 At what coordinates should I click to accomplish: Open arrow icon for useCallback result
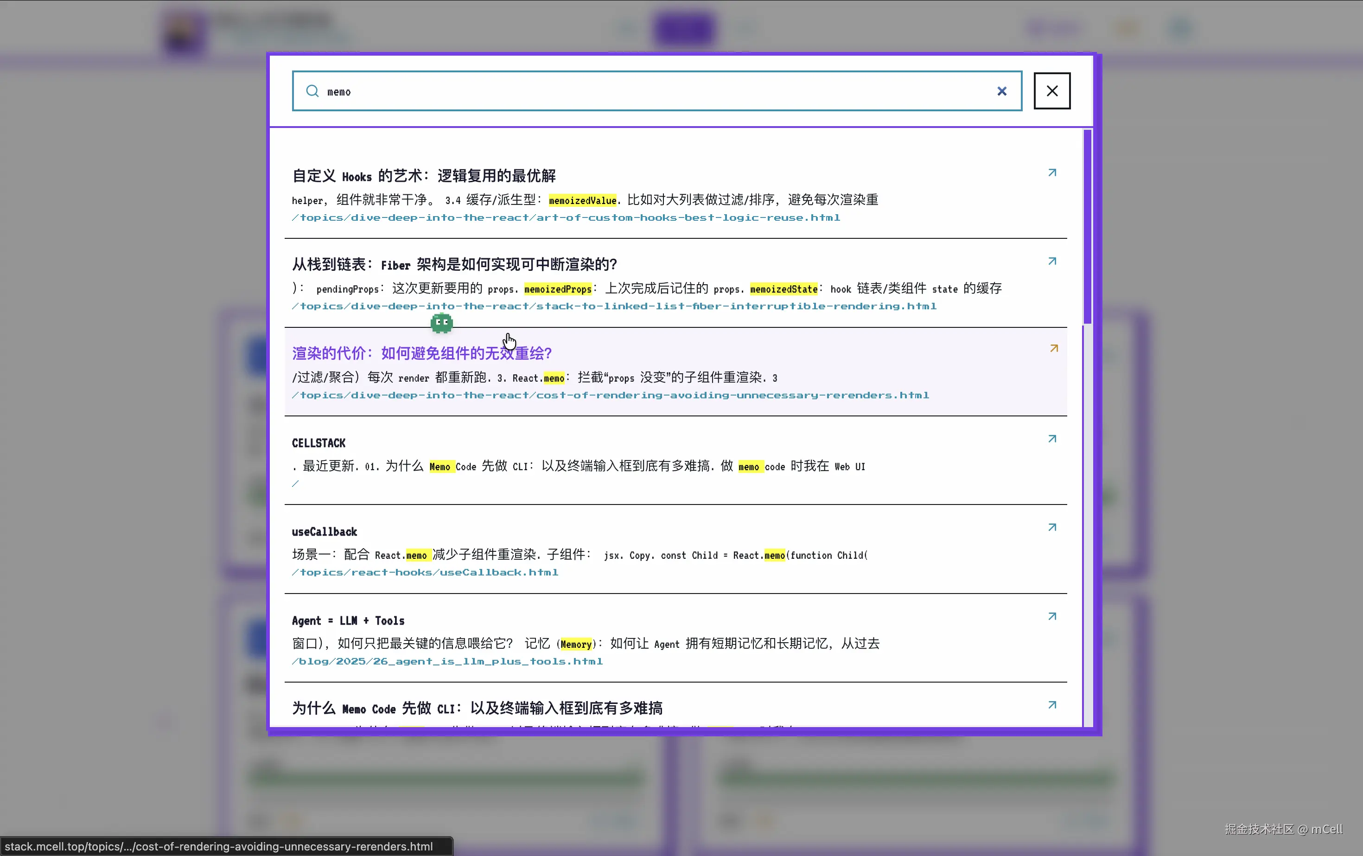click(x=1051, y=527)
